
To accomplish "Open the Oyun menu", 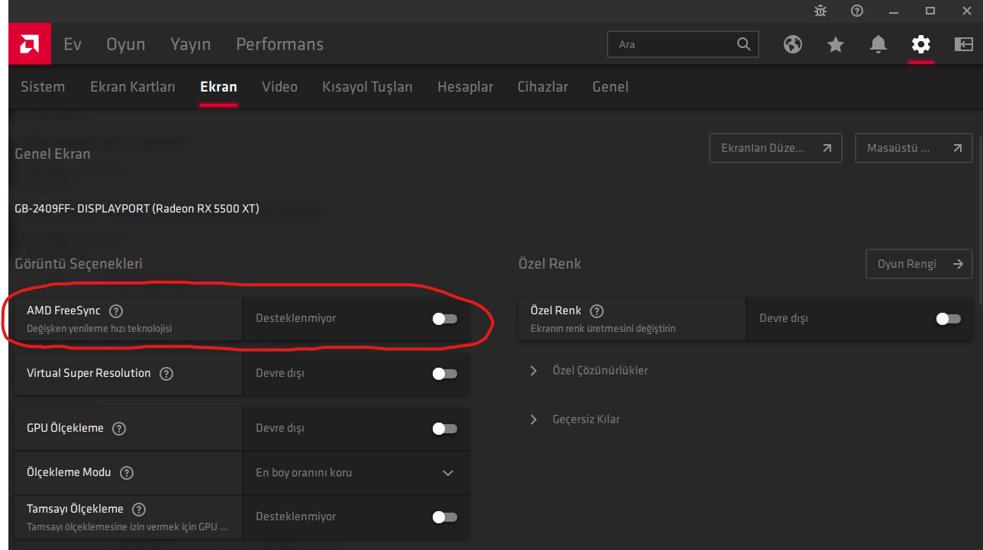I will tap(126, 44).
